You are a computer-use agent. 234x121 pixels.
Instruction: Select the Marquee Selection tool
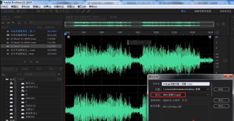click(73, 11)
